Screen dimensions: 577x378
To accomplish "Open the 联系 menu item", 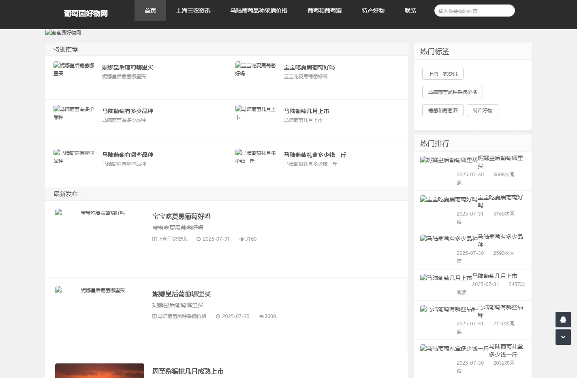I will 410,11.
